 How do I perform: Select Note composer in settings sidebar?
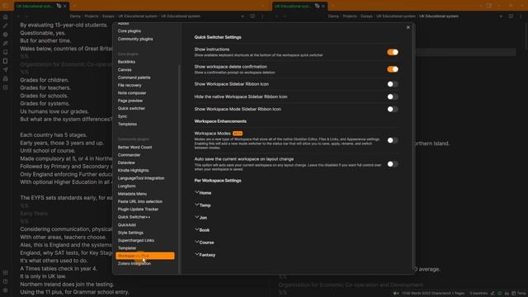[132, 93]
